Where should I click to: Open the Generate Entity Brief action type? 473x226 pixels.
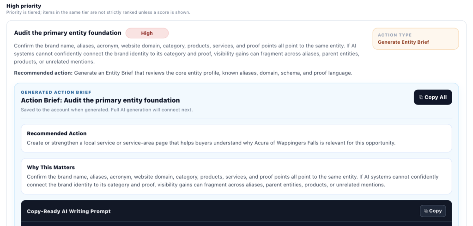(x=415, y=39)
